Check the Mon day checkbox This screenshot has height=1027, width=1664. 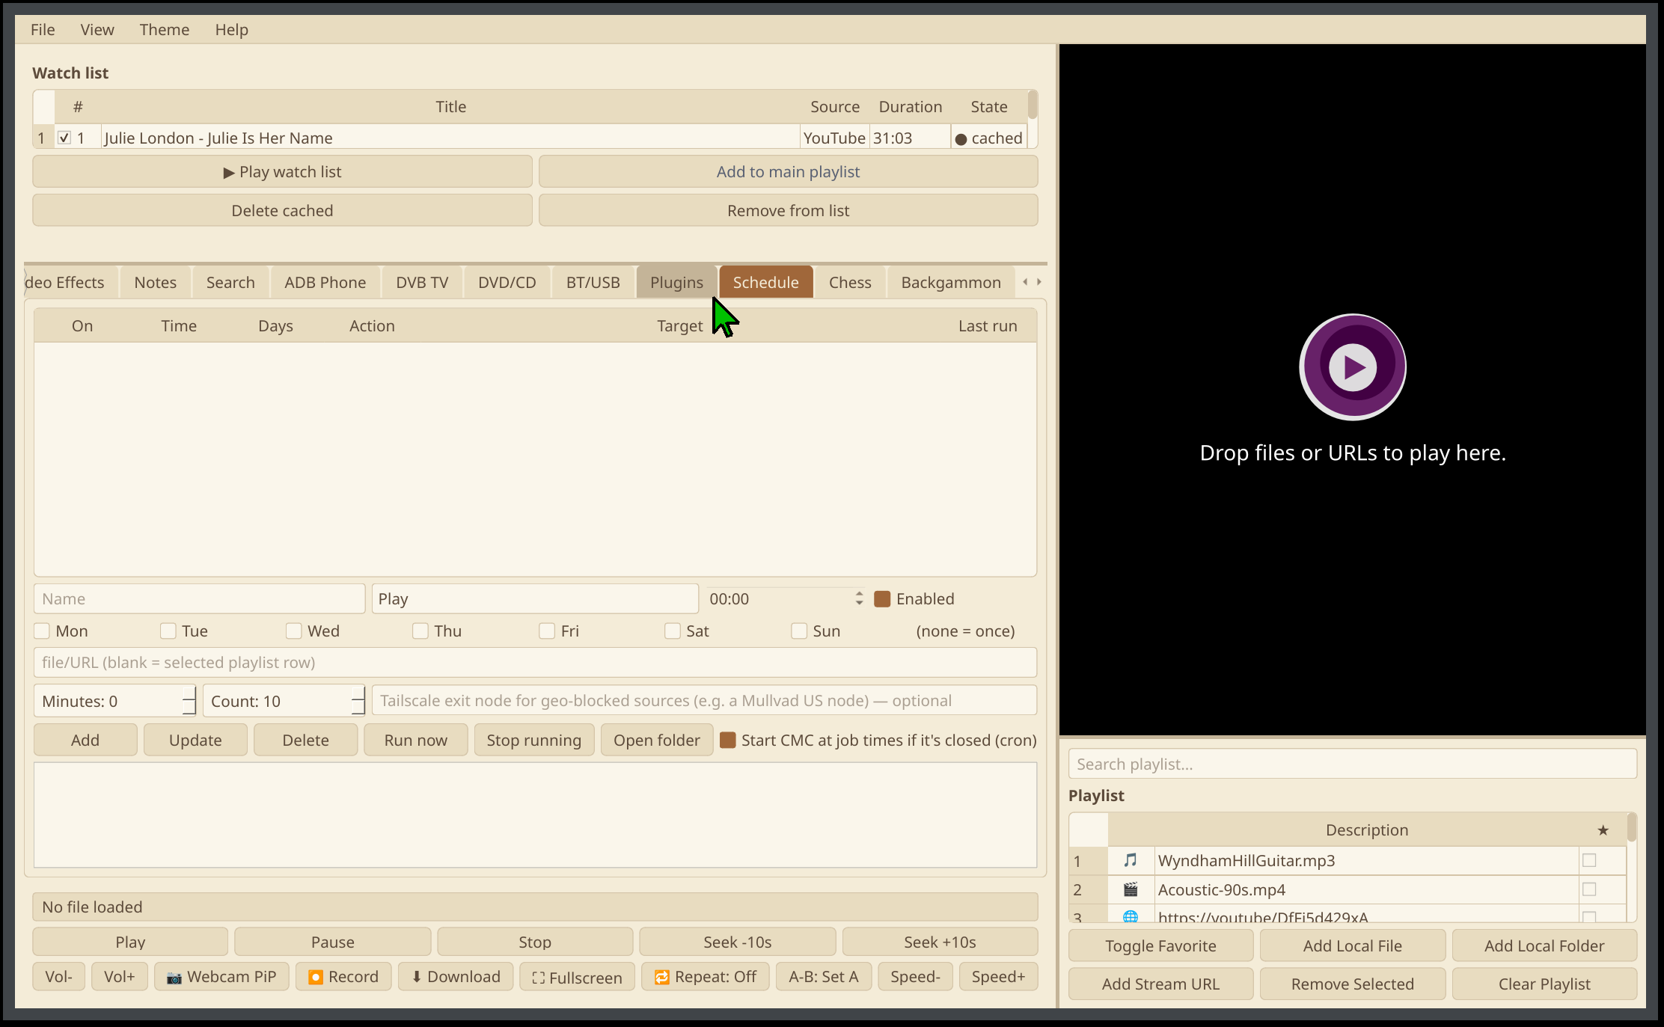(42, 631)
